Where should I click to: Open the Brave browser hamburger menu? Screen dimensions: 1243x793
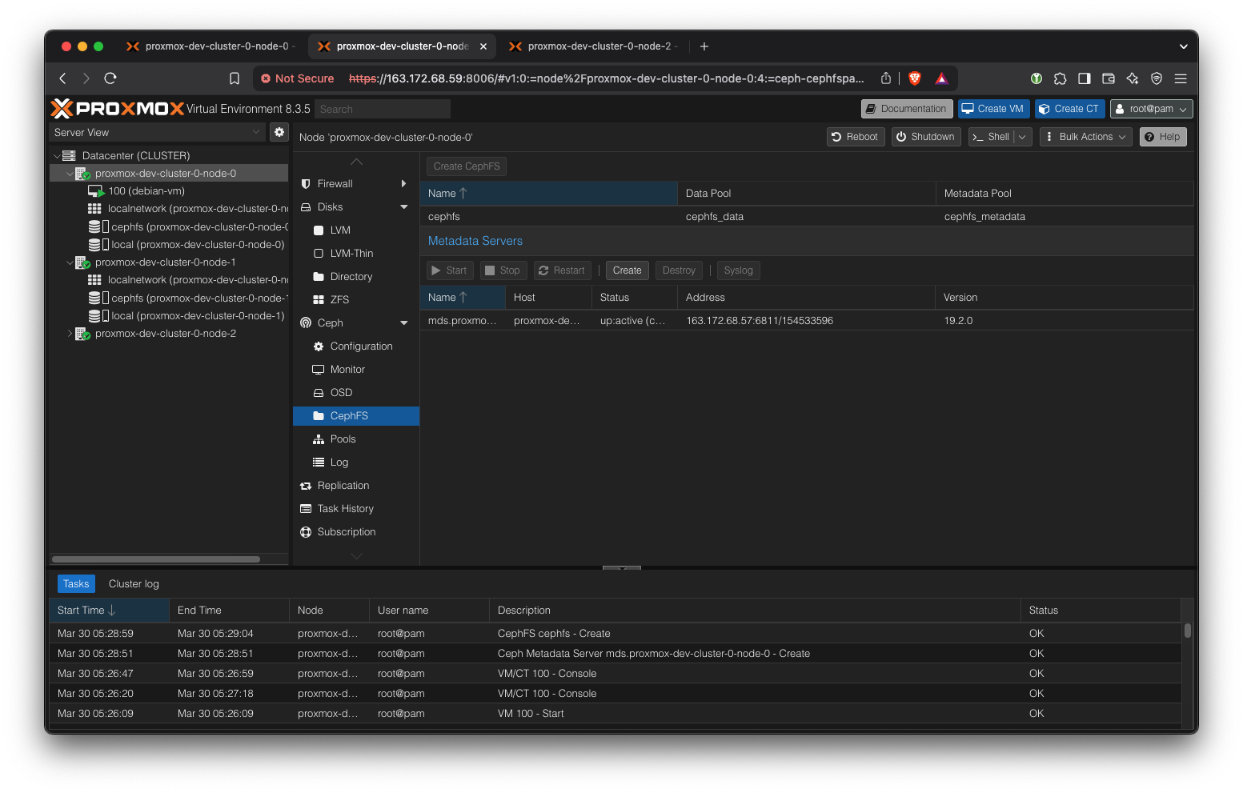coord(1181,78)
